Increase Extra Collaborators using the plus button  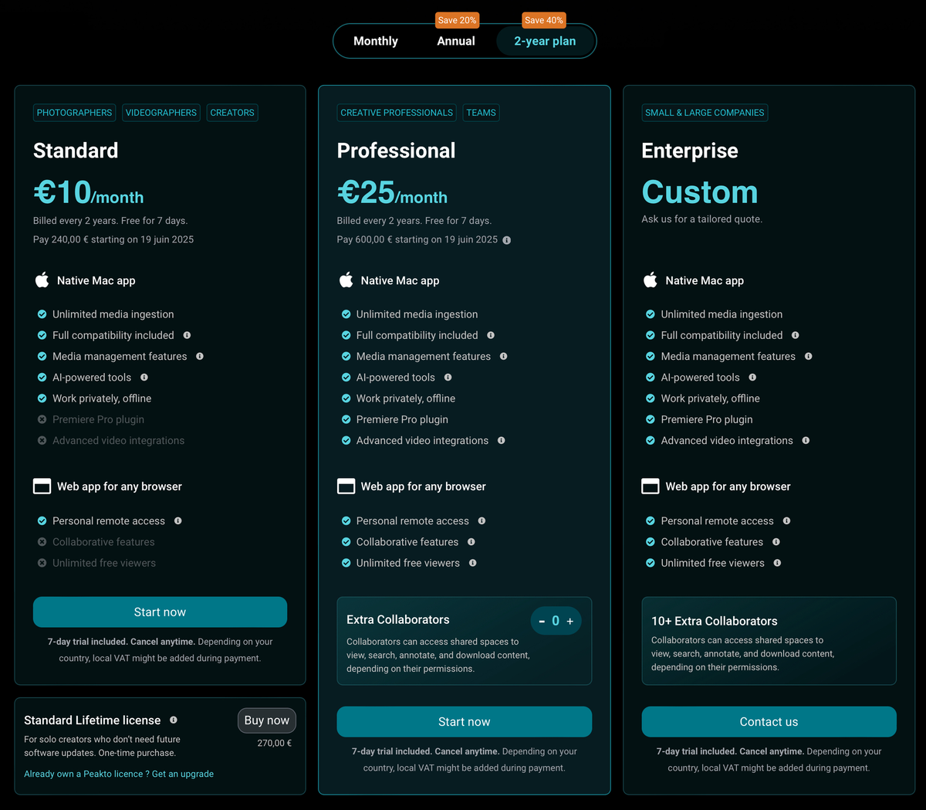(x=570, y=620)
